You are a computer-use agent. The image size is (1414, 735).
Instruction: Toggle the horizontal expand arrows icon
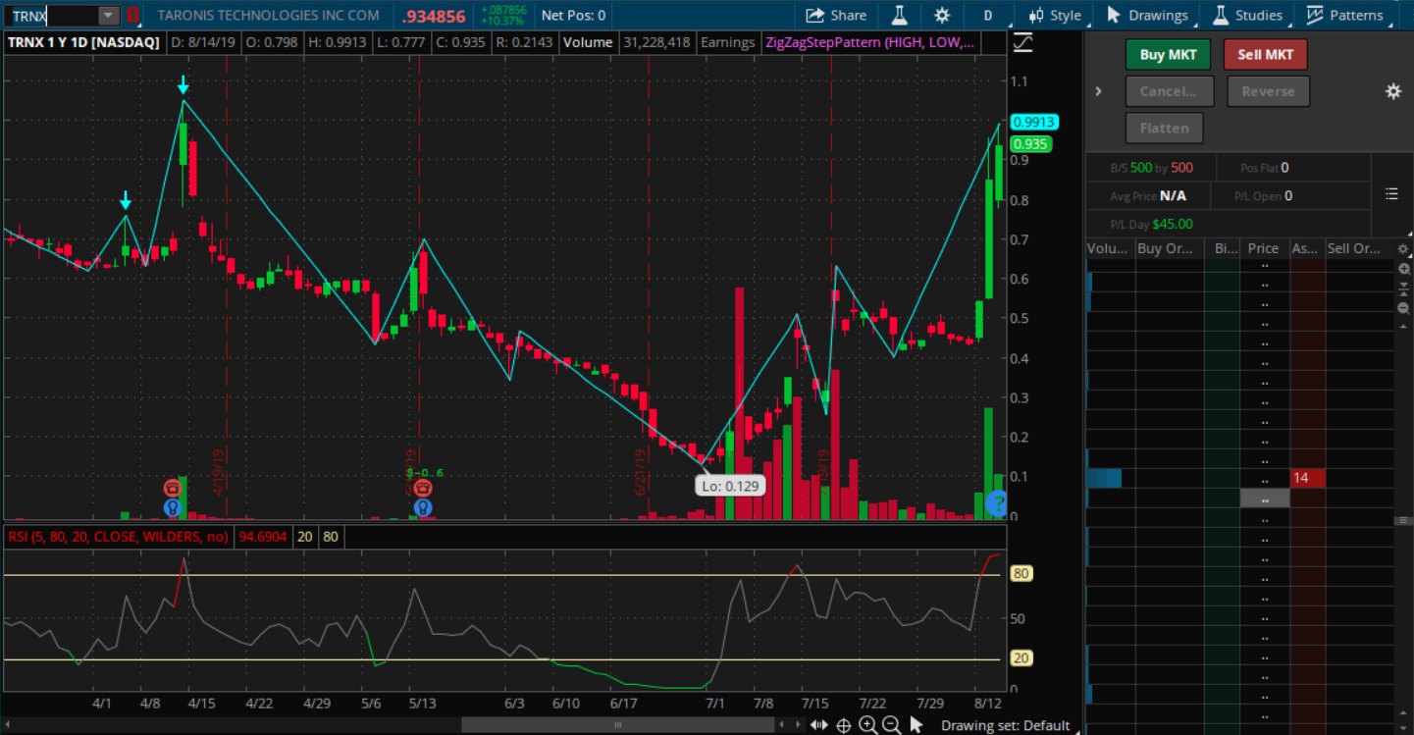pyautogui.click(x=818, y=726)
